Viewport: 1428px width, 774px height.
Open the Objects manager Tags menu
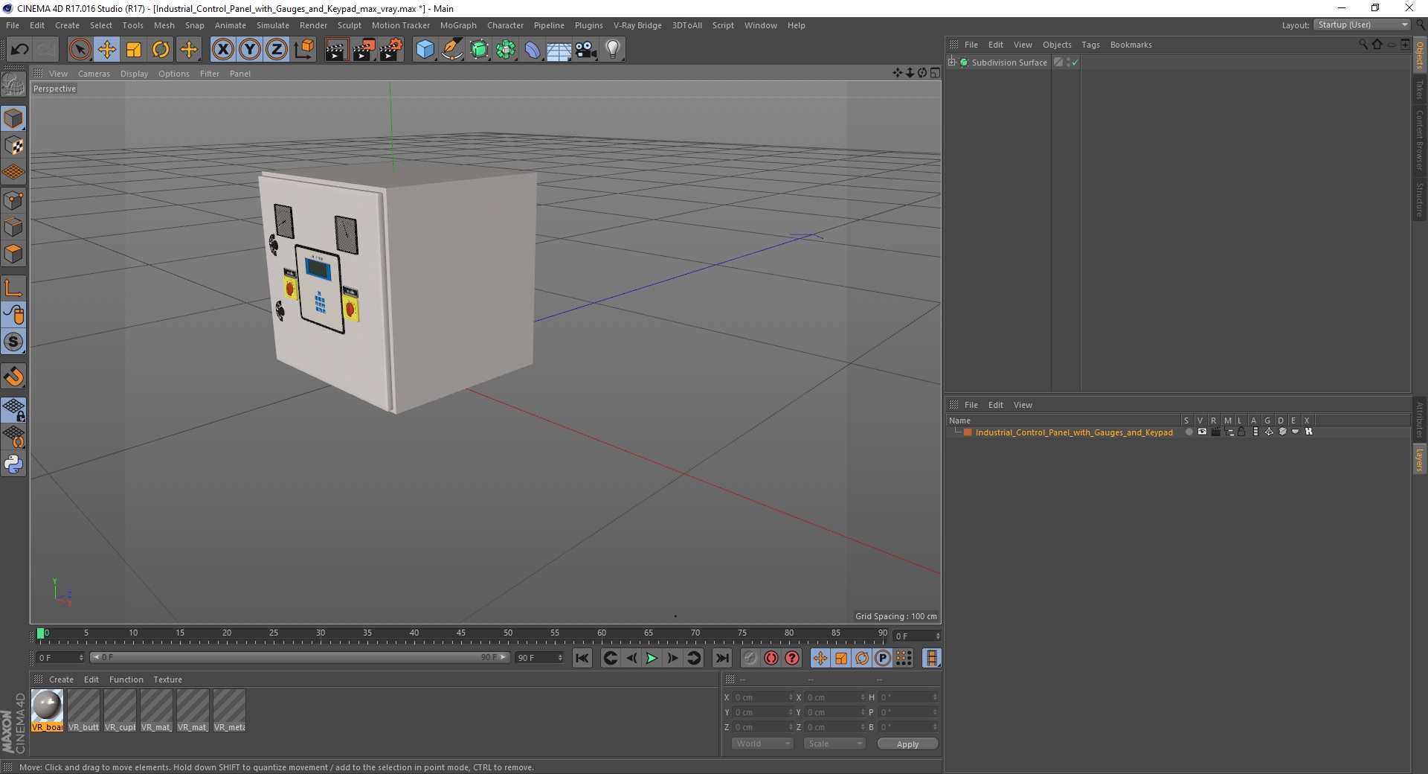pyautogui.click(x=1090, y=45)
